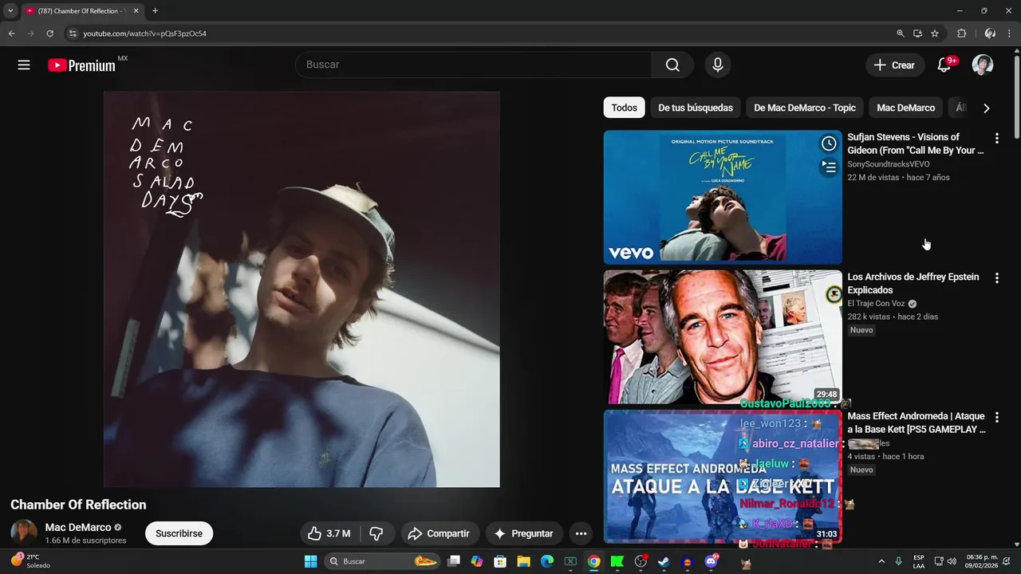Image resolution: width=1021 pixels, height=574 pixels.
Task: Go to YouTube Premium home logo
Action: point(82,65)
